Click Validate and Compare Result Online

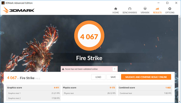[146, 77]
